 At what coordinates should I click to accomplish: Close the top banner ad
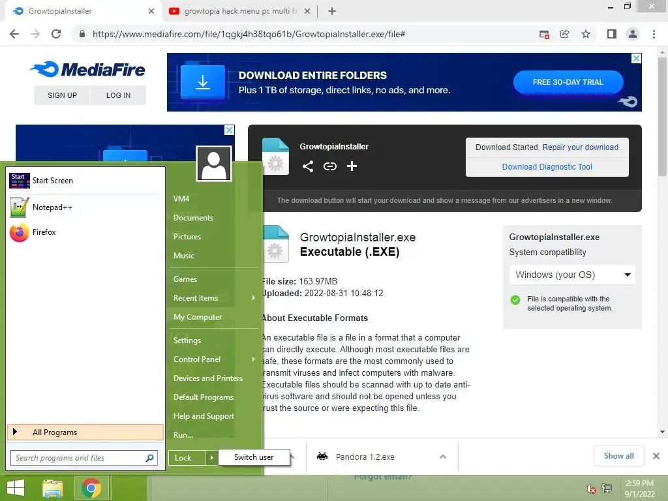636,58
